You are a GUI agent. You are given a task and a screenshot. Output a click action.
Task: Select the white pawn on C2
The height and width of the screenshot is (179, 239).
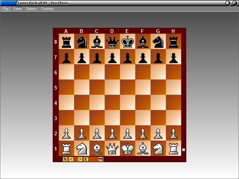97,133
